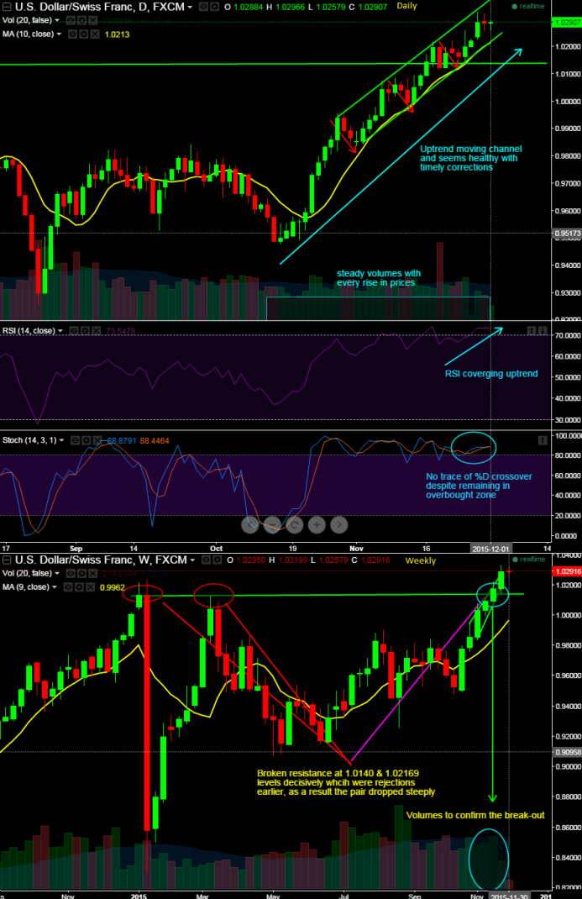The image size is (582, 899).
Task: Open settings for RSI (14, close) indicator
Action: click(x=85, y=331)
